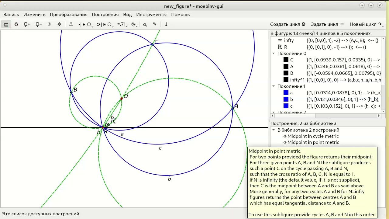389x219 pixels.
Task: Open the Преобразования menu
Action: tap(68, 15)
